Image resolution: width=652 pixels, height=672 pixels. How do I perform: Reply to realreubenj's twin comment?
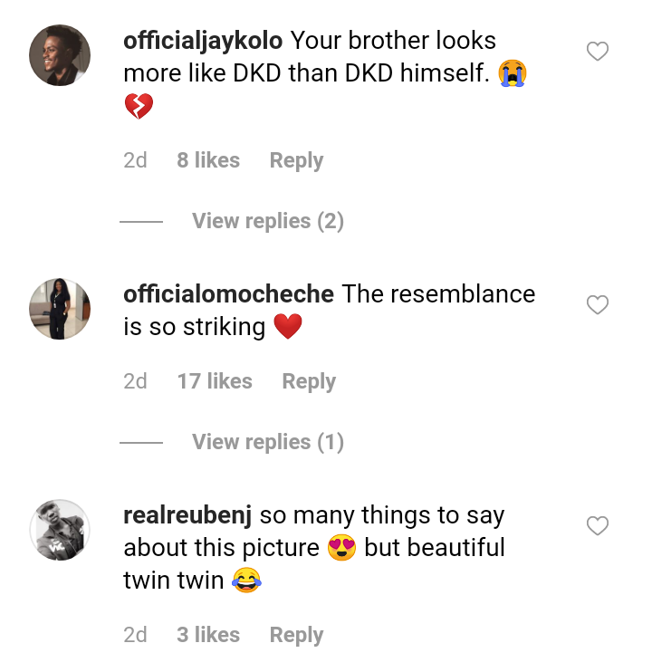click(x=296, y=635)
